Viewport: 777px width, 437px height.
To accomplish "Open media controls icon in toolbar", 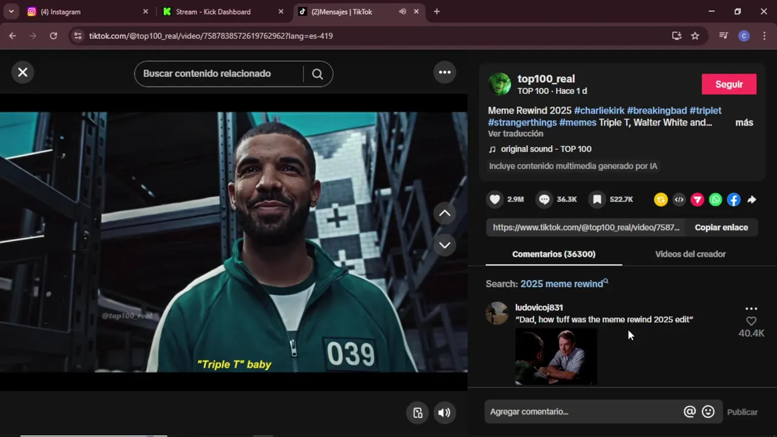I will pos(723,36).
